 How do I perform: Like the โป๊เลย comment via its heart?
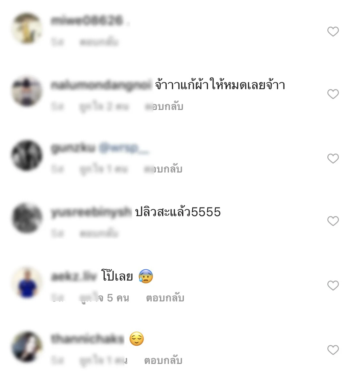[x=333, y=285]
